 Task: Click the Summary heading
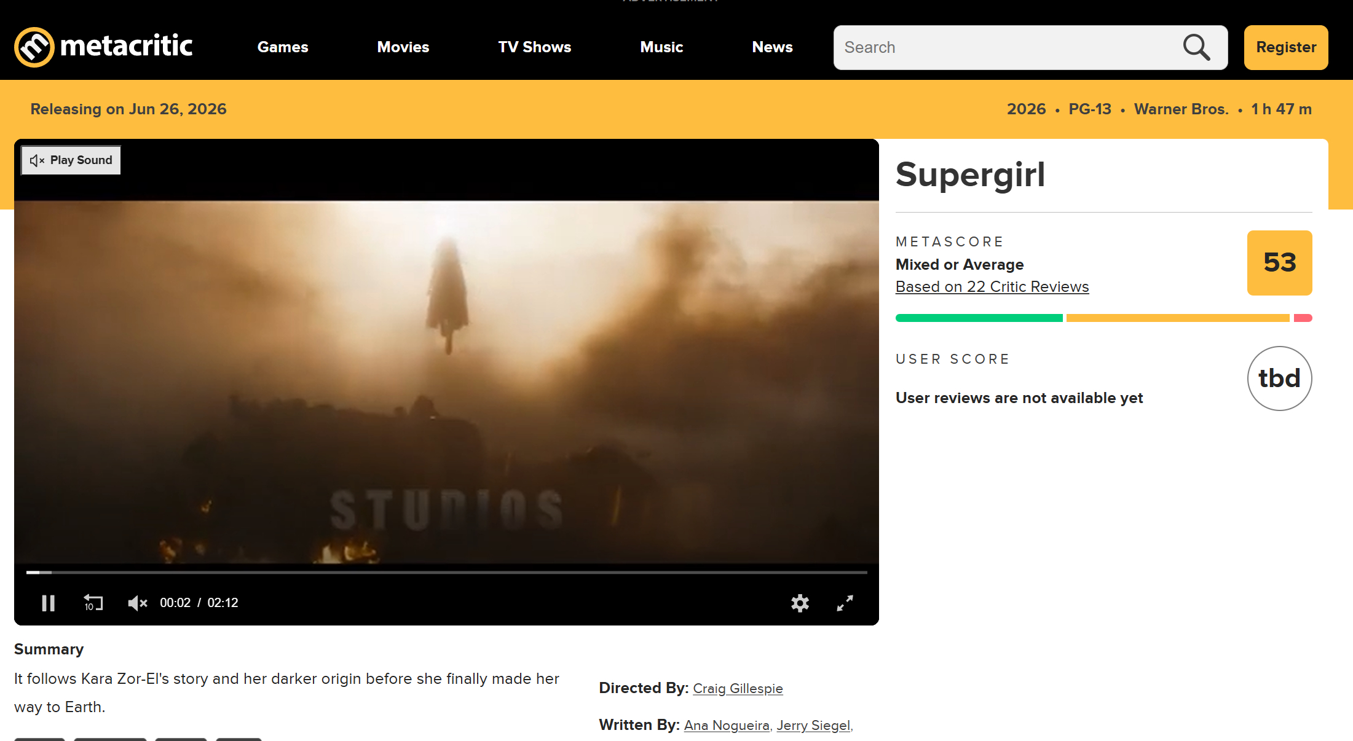[49, 649]
